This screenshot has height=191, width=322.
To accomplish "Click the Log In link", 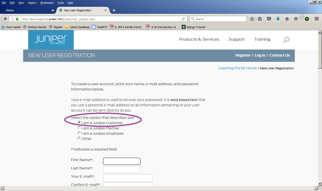I will tap(260, 55).
